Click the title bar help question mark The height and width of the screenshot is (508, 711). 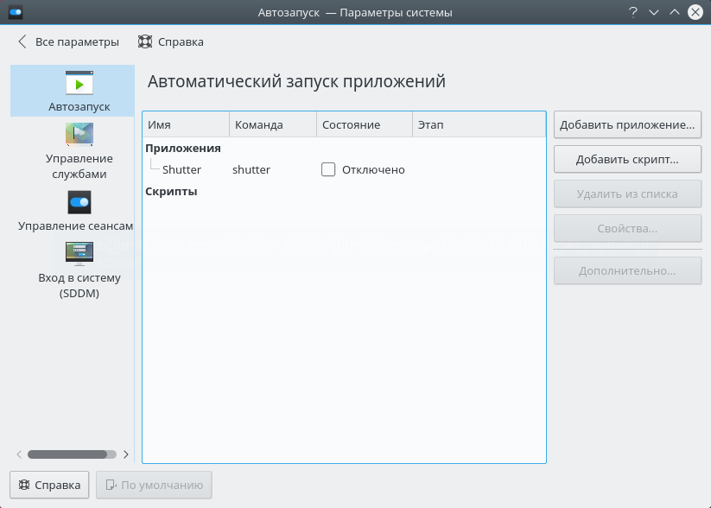point(633,12)
